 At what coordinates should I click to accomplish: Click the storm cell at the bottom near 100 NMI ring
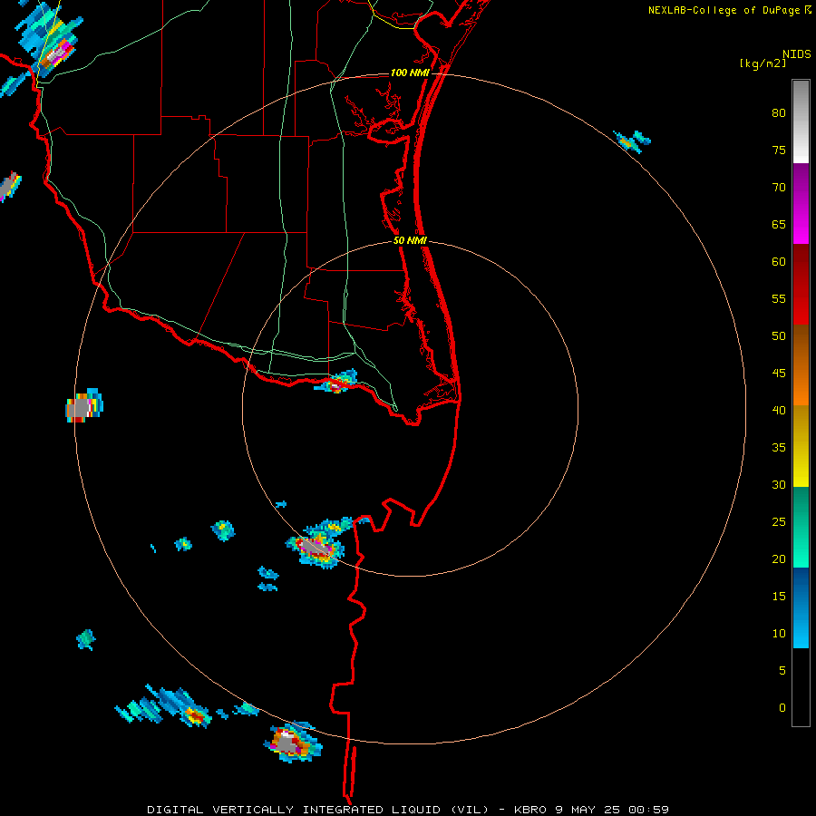[x=292, y=742]
